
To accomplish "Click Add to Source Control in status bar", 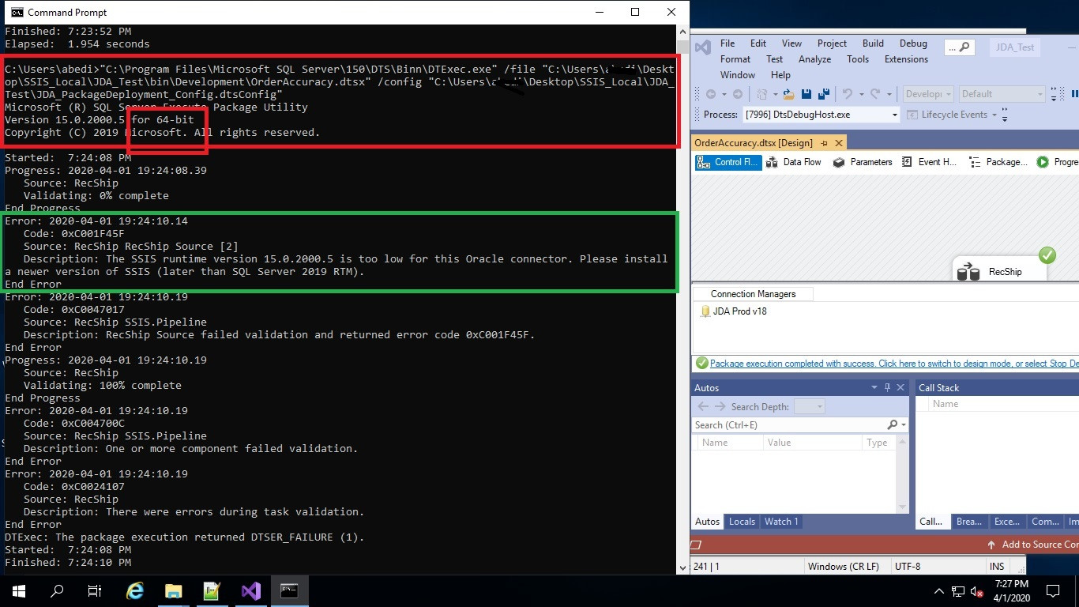I will [x=1032, y=545].
